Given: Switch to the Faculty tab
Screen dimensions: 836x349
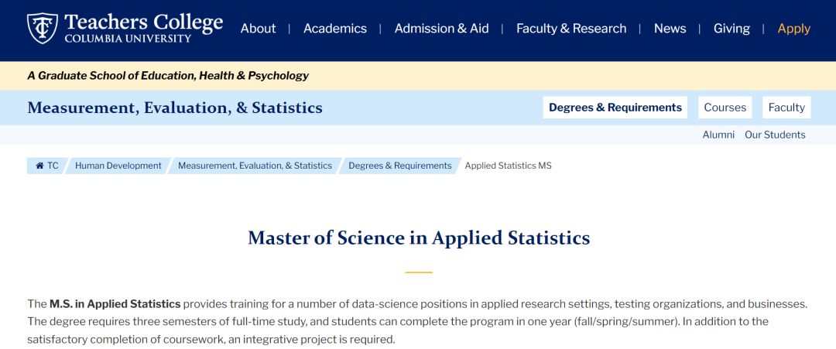Looking at the screenshot, I should (x=786, y=108).
